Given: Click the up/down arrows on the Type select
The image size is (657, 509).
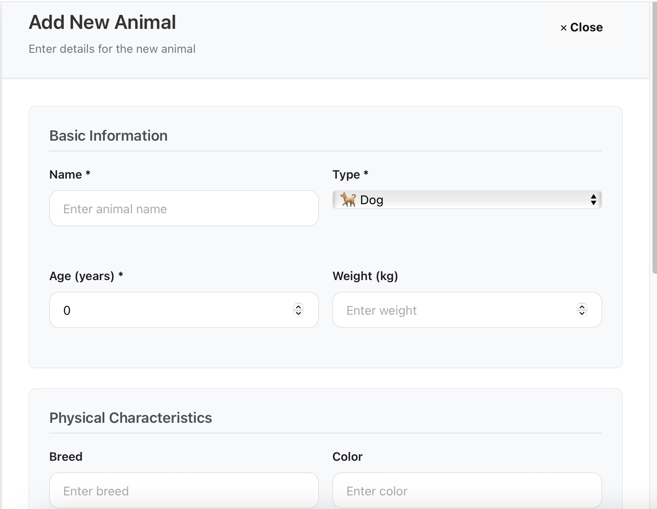Looking at the screenshot, I should [593, 199].
